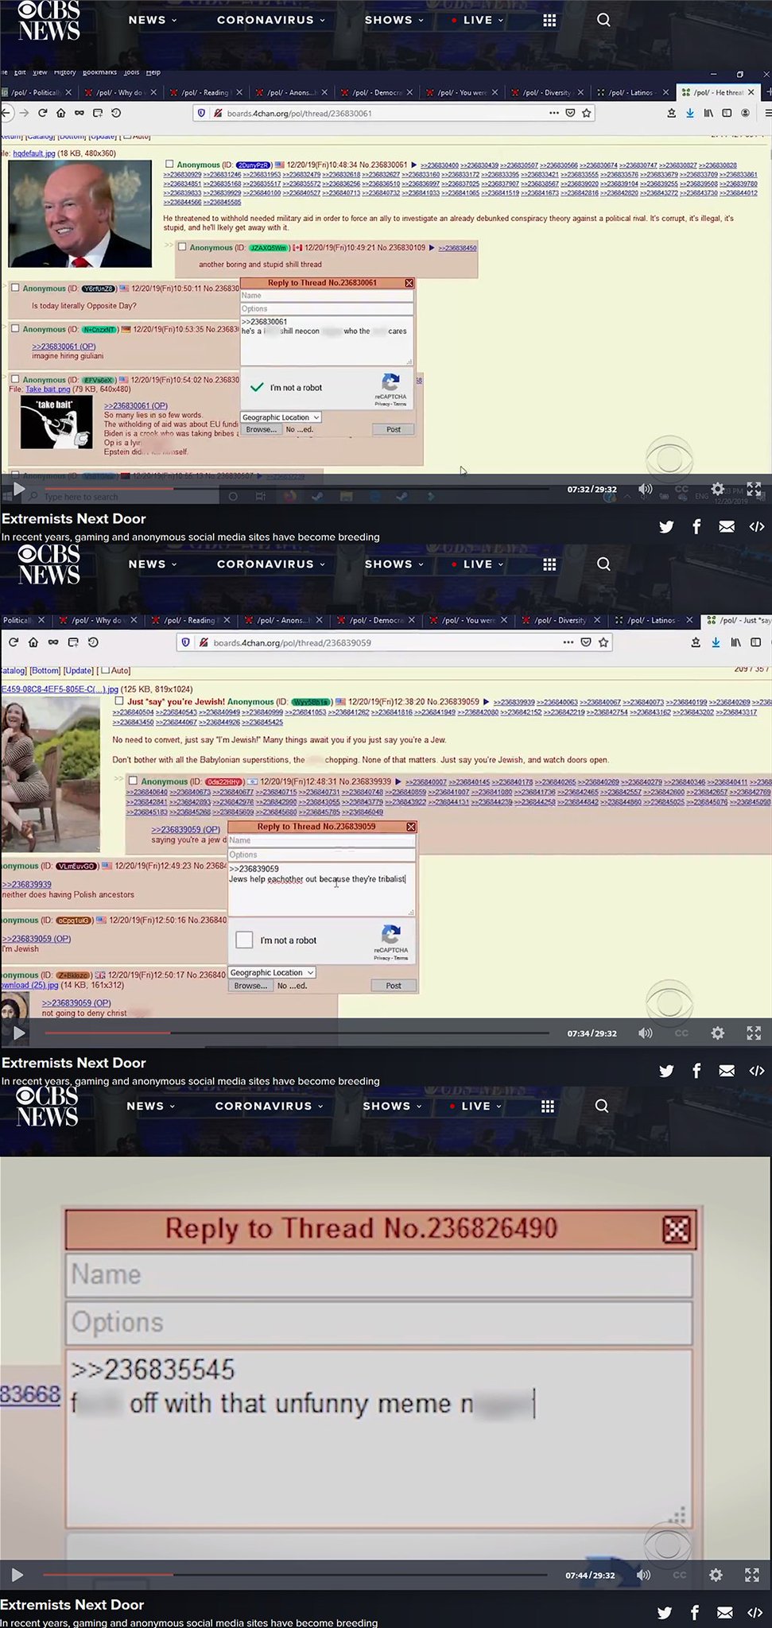This screenshot has width=772, height=1628.
Task: Enter fullscreen in the 07:44 video player
Action: tap(752, 1575)
